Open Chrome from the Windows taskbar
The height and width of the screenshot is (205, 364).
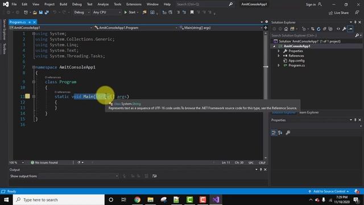137,200
